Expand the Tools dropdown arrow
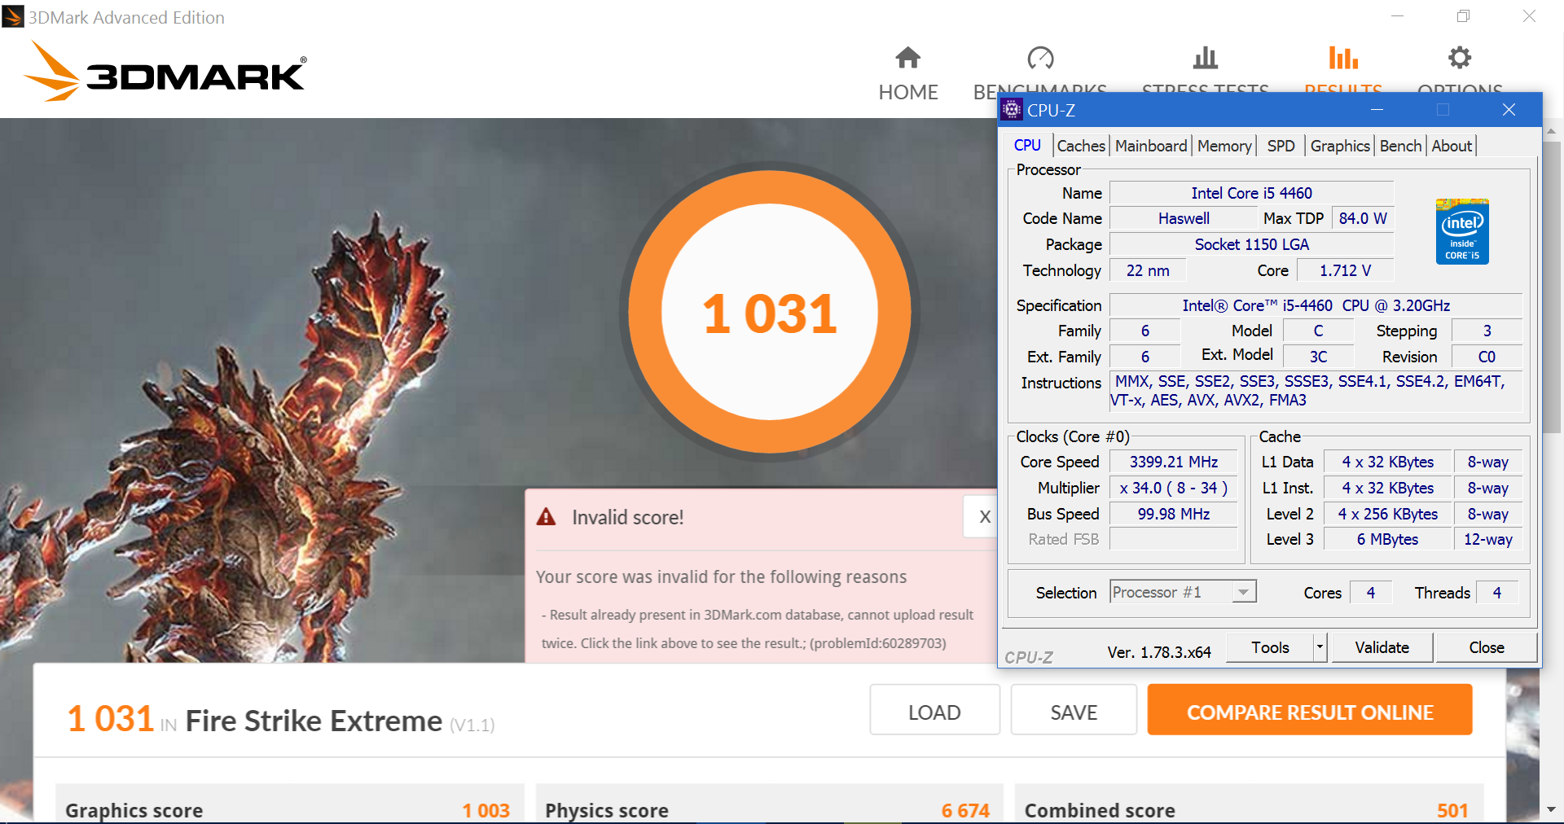The height and width of the screenshot is (824, 1564). click(1320, 647)
